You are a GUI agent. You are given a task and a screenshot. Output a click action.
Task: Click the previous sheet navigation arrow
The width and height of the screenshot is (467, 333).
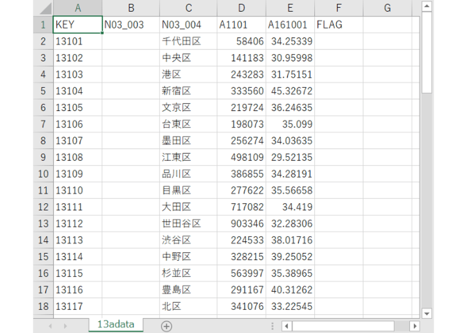(x=51, y=326)
